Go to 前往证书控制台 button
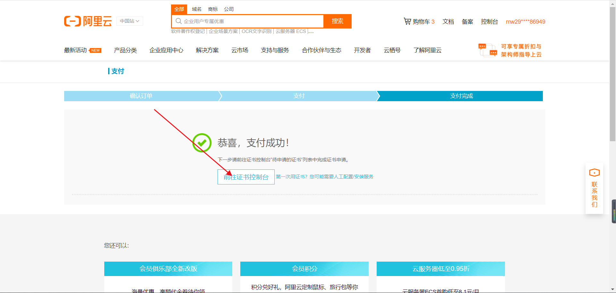 point(246,177)
